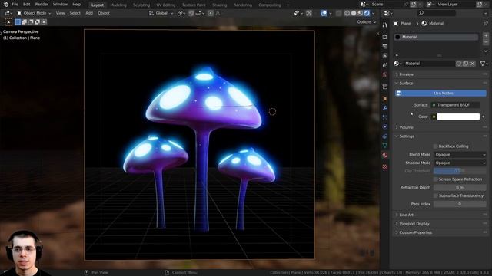
Task: Open the viewport Options dropdown
Action: [x=366, y=22]
